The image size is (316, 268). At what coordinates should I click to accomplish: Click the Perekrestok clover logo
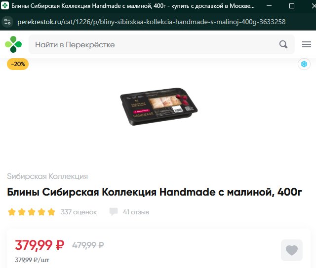click(13, 44)
